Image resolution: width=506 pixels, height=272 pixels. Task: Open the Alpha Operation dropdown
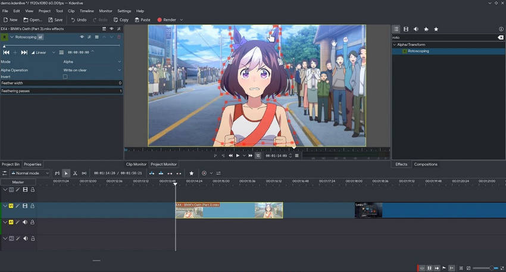click(92, 70)
